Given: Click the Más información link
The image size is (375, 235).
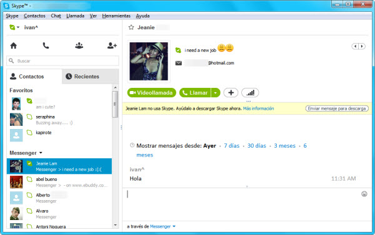Looking at the screenshot, I should (x=258, y=108).
